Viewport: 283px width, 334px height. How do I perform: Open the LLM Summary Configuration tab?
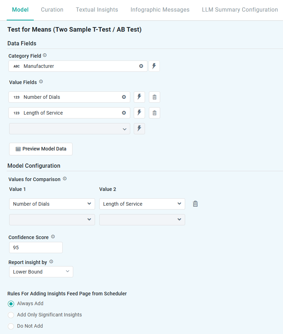coord(240,10)
